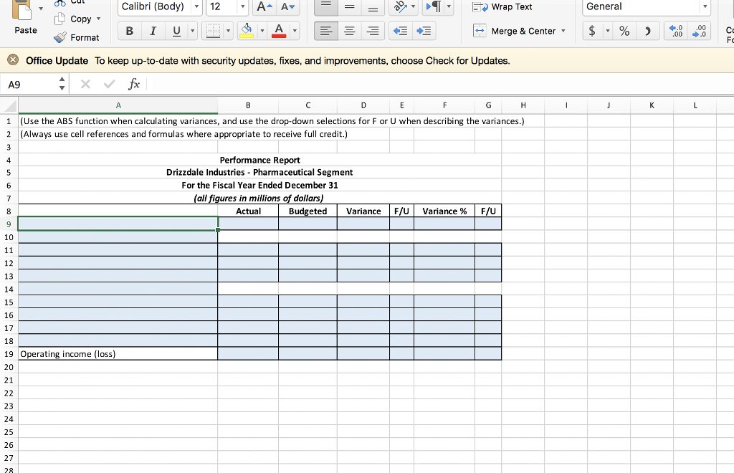
Task: Open the General number format dropdown
Action: tap(707, 7)
